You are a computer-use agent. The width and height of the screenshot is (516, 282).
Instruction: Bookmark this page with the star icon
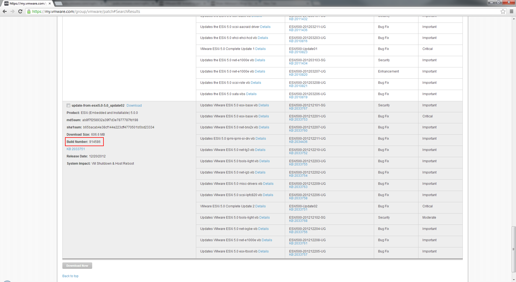click(503, 11)
